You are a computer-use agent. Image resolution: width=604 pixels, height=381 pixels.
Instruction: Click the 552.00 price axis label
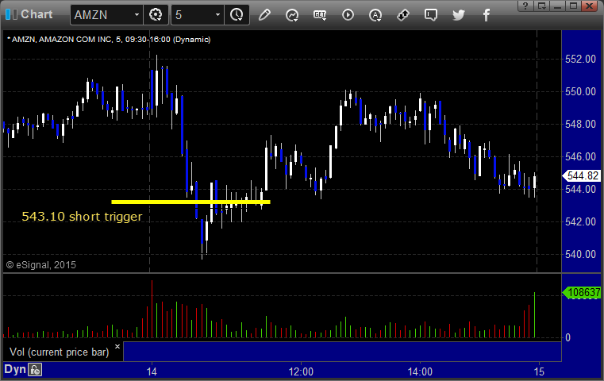point(580,59)
